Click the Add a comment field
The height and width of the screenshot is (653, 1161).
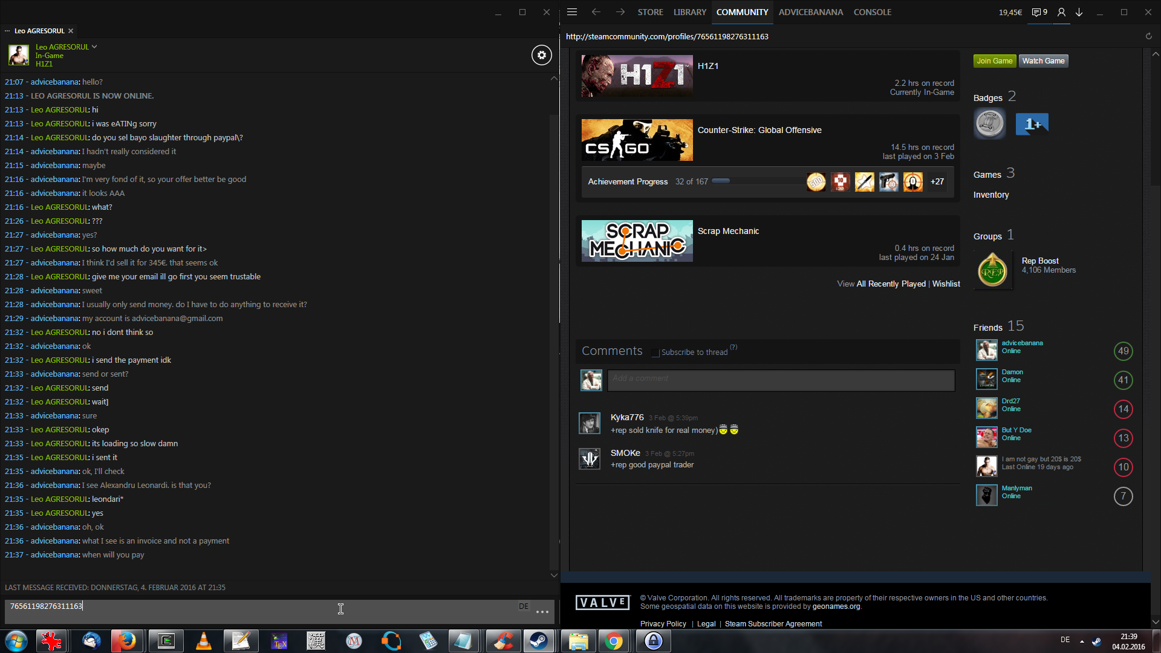click(x=781, y=380)
